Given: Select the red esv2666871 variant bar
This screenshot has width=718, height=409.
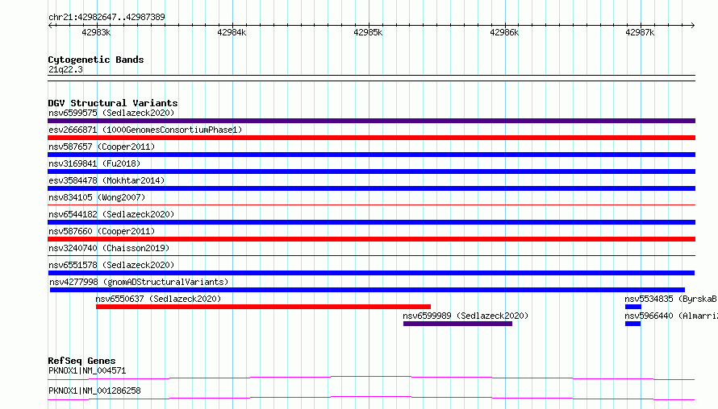Looking at the screenshot, I should (x=371, y=138).
